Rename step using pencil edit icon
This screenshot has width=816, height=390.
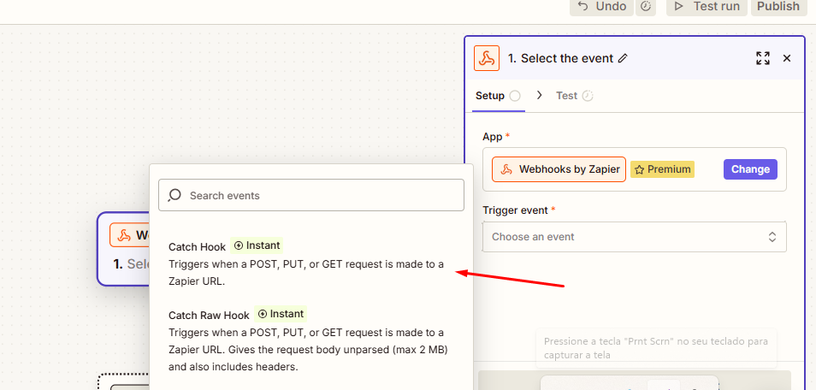[623, 58]
